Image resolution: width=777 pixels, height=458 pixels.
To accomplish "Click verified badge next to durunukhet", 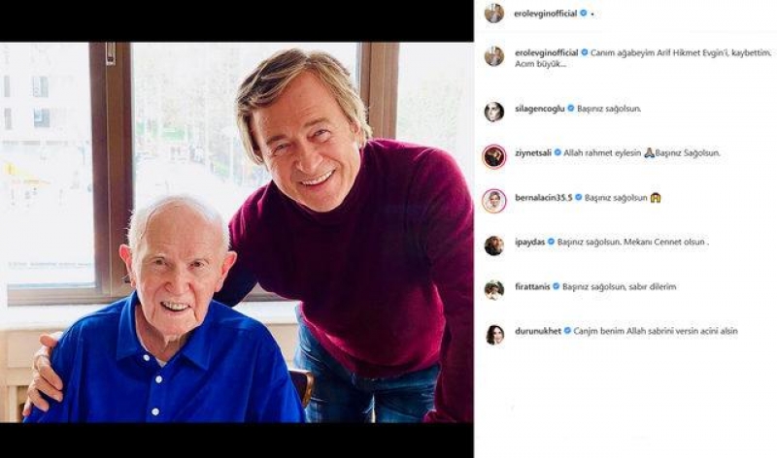I will [x=567, y=331].
